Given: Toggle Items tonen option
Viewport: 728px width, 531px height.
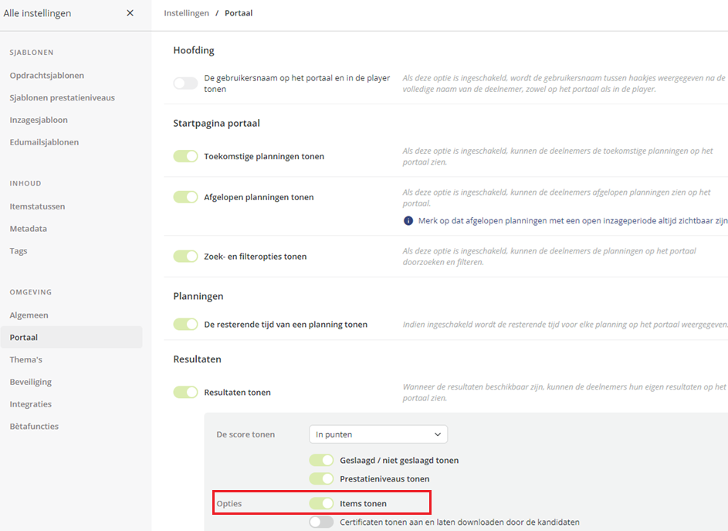Looking at the screenshot, I should coord(321,503).
